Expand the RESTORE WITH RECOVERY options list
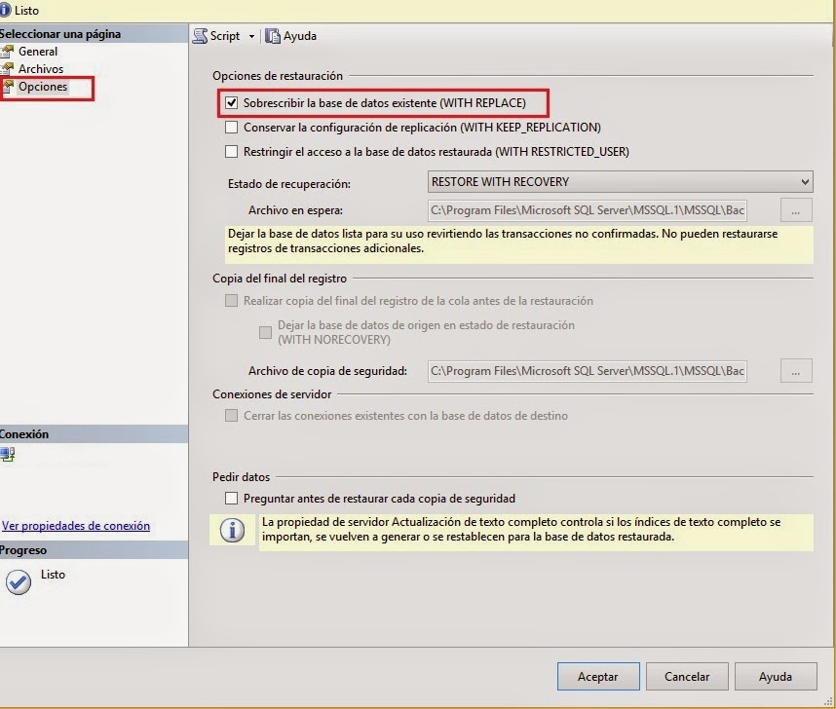 (x=807, y=181)
